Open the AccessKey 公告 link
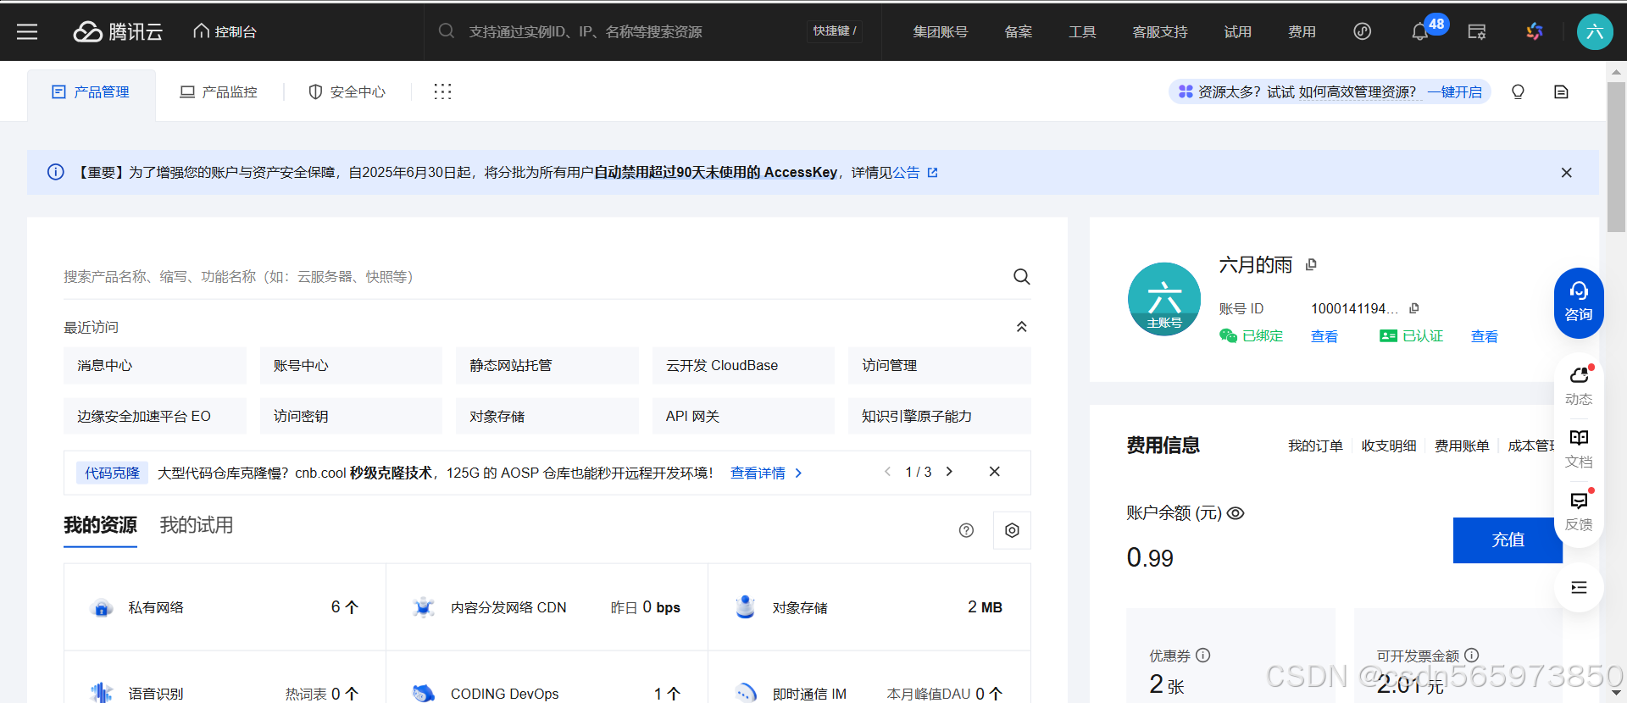This screenshot has height=703, width=1627. [x=915, y=172]
